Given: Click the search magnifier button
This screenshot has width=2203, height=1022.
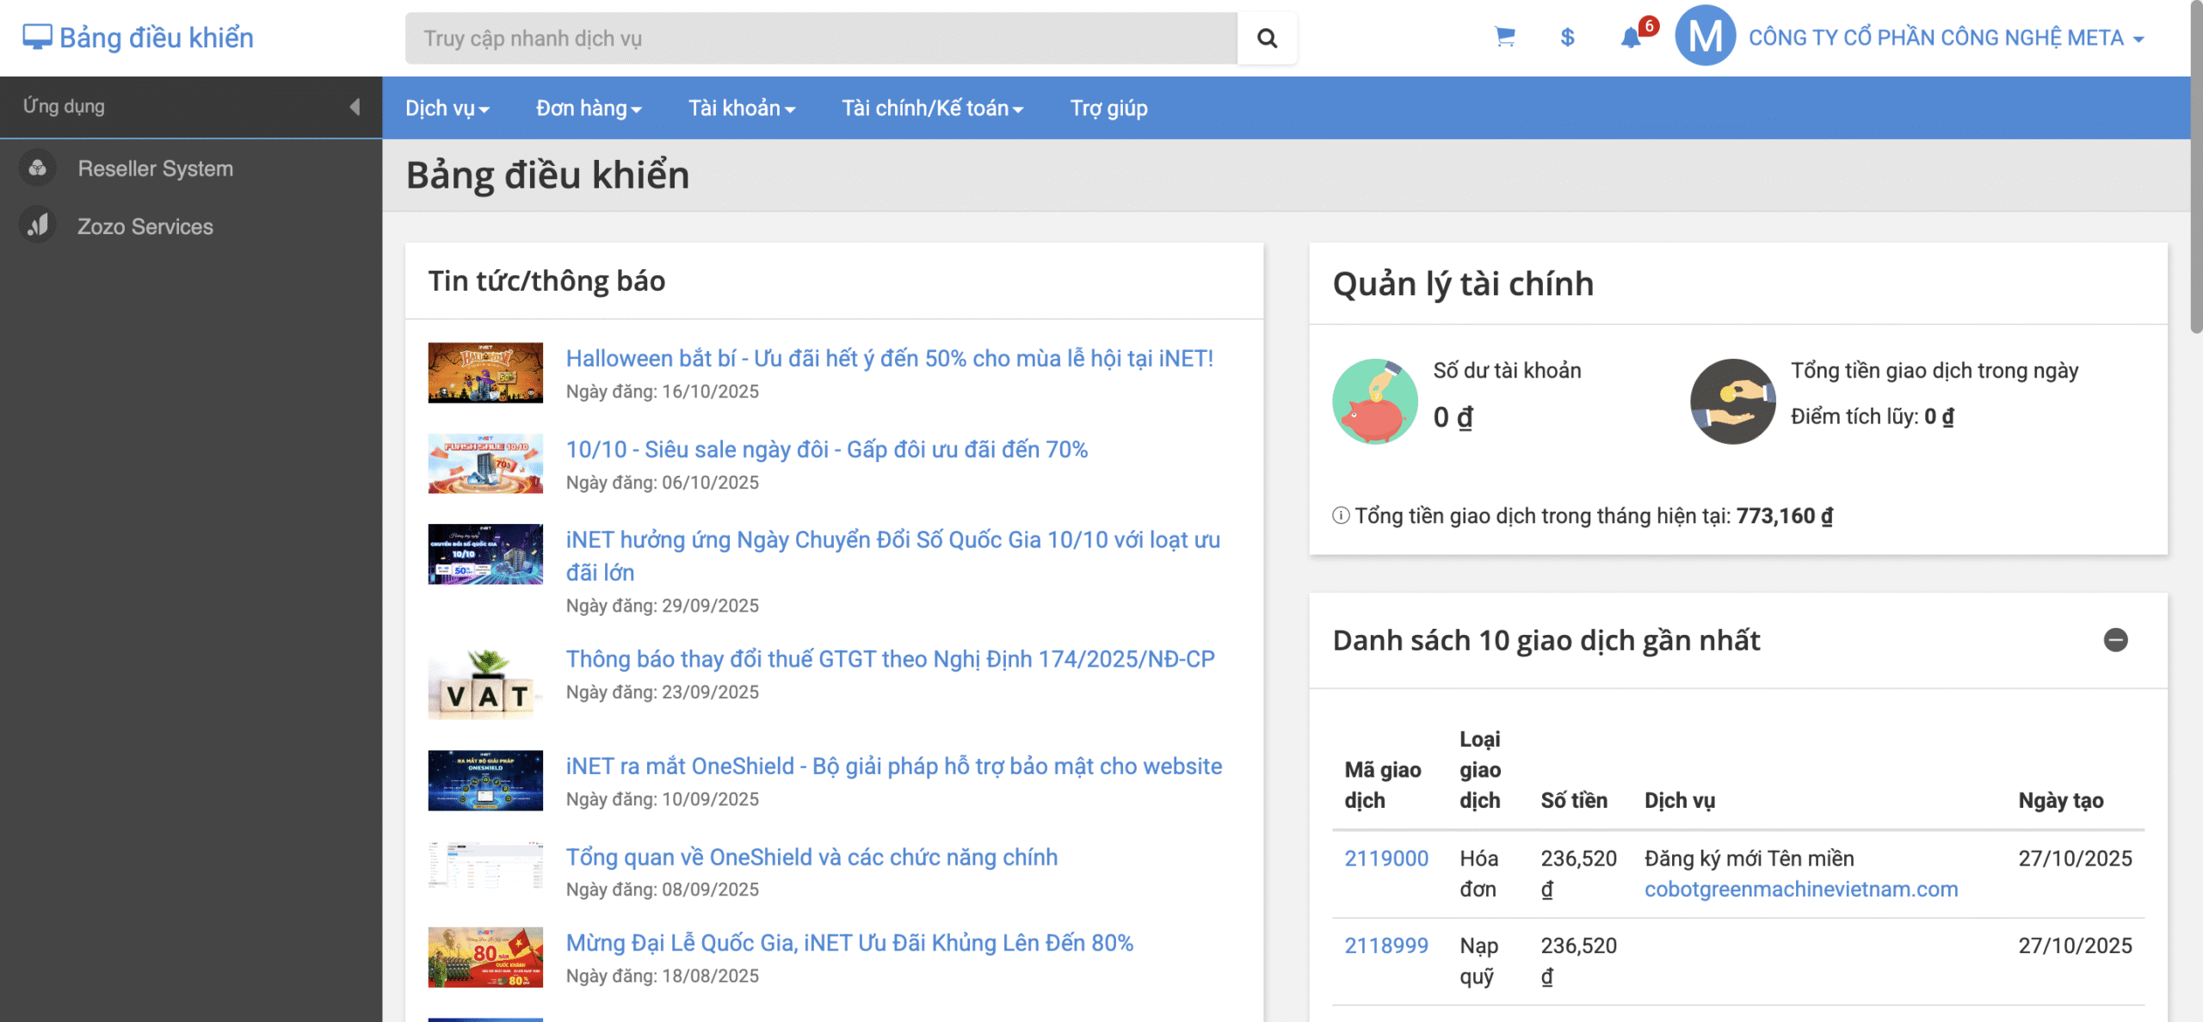Looking at the screenshot, I should pyautogui.click(x=1267, y=38).
